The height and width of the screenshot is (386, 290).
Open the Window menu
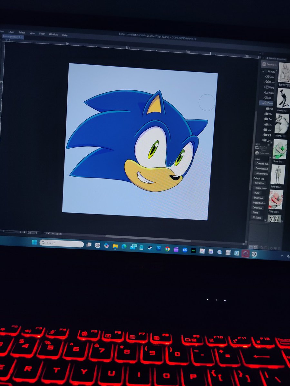click(x=53, y=34)
